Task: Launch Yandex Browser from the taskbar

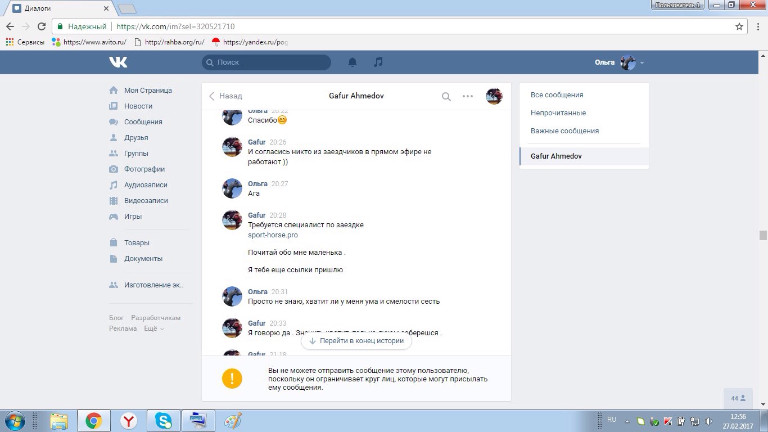Action: click(129, 420)
